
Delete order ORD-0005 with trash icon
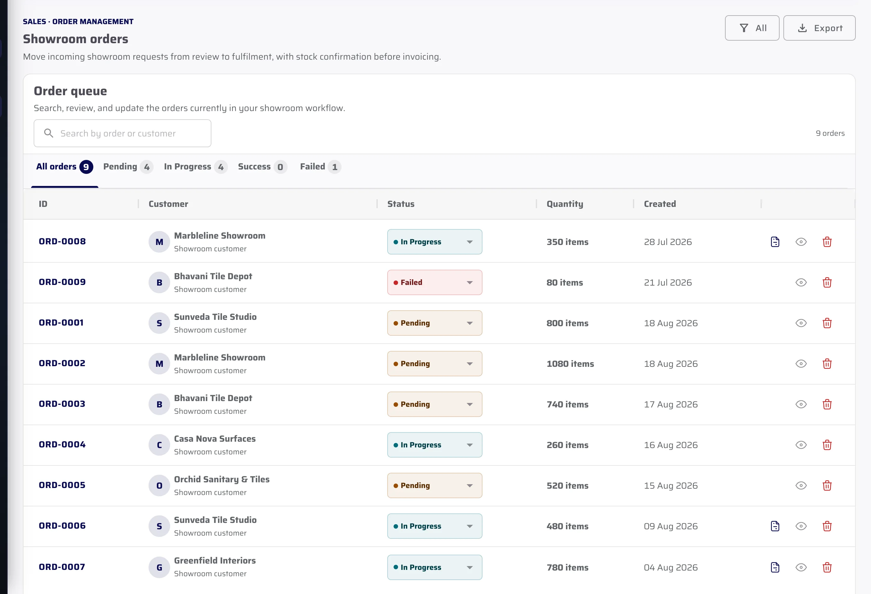(x=827, y=486)
